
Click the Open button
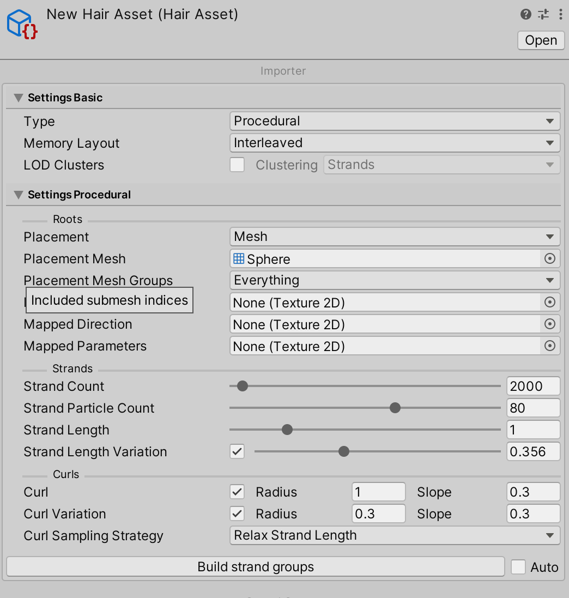[541, 40]
